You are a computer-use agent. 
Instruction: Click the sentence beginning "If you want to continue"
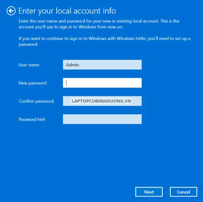(x=105, y=39)
